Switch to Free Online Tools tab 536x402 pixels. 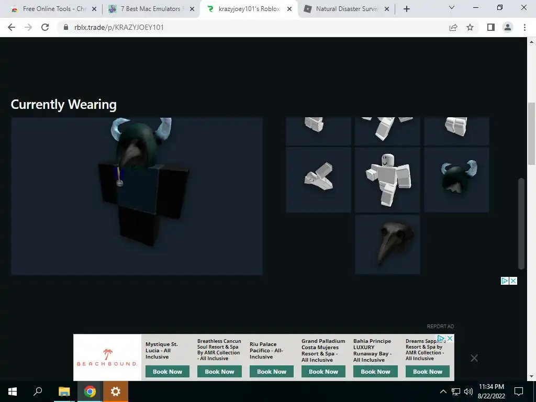(53, 9)
